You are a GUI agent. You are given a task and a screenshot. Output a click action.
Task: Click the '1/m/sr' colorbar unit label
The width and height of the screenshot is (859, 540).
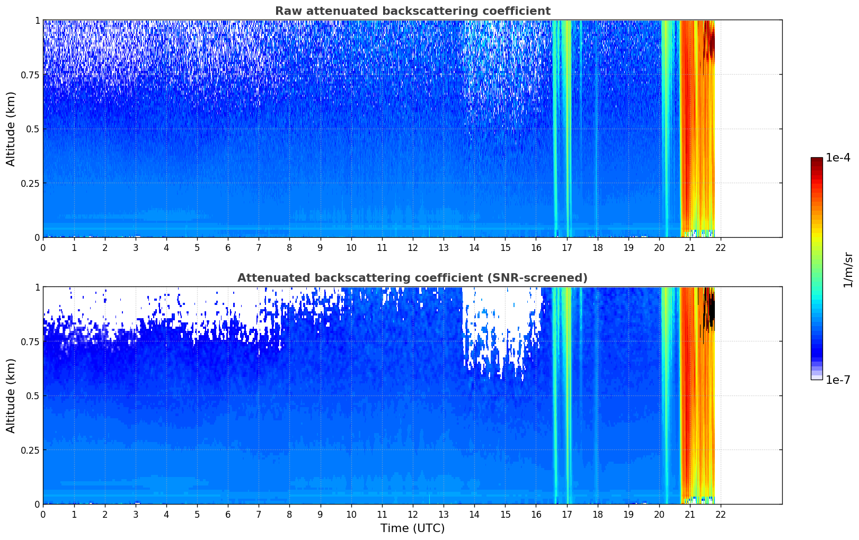click(848, 270)
